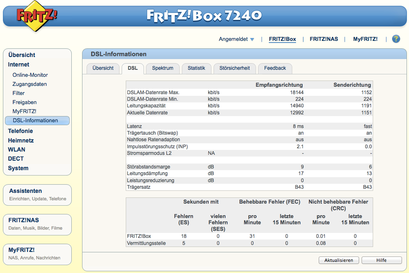Click the Leistungsreduzierung label
The image size is (409, 273).
(150, 180)
